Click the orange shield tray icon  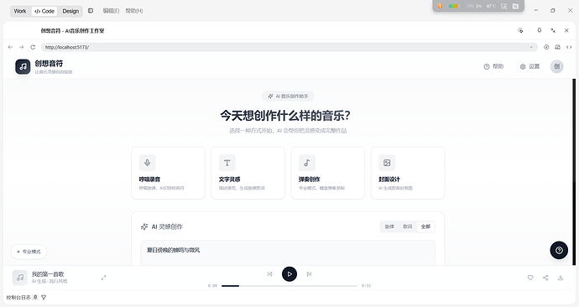[x=440, y=6]
